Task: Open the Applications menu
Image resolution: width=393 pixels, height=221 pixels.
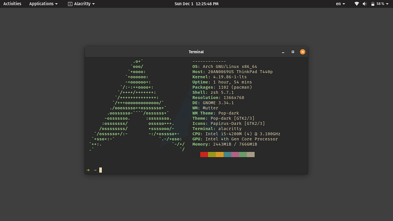Action: click(x=43, y=4)
